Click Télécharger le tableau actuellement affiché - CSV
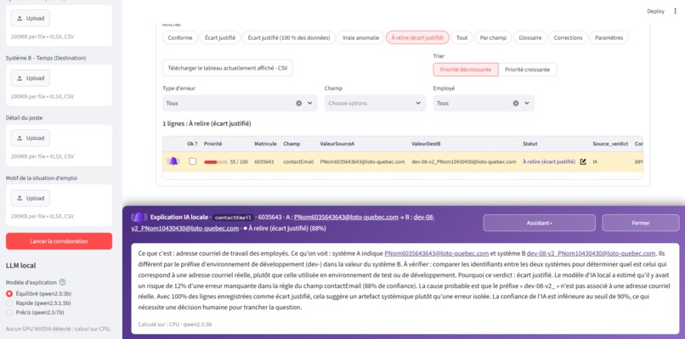Screen dimensions: 685x339 228,68
